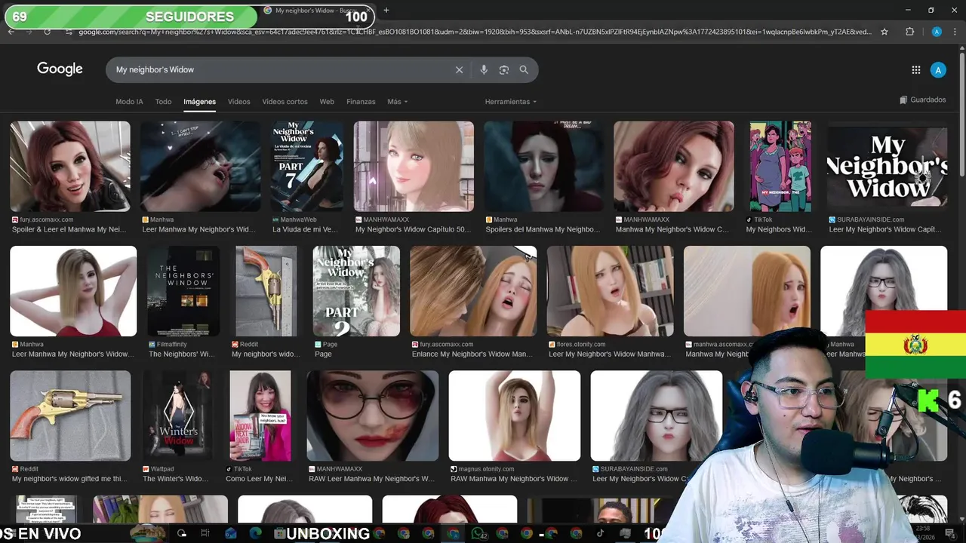
Task: Click the page vertical scrollbar
Action: [961, 113]
